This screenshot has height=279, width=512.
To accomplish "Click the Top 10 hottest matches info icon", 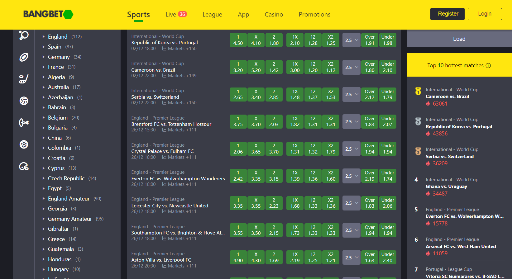I will point(488,66).
